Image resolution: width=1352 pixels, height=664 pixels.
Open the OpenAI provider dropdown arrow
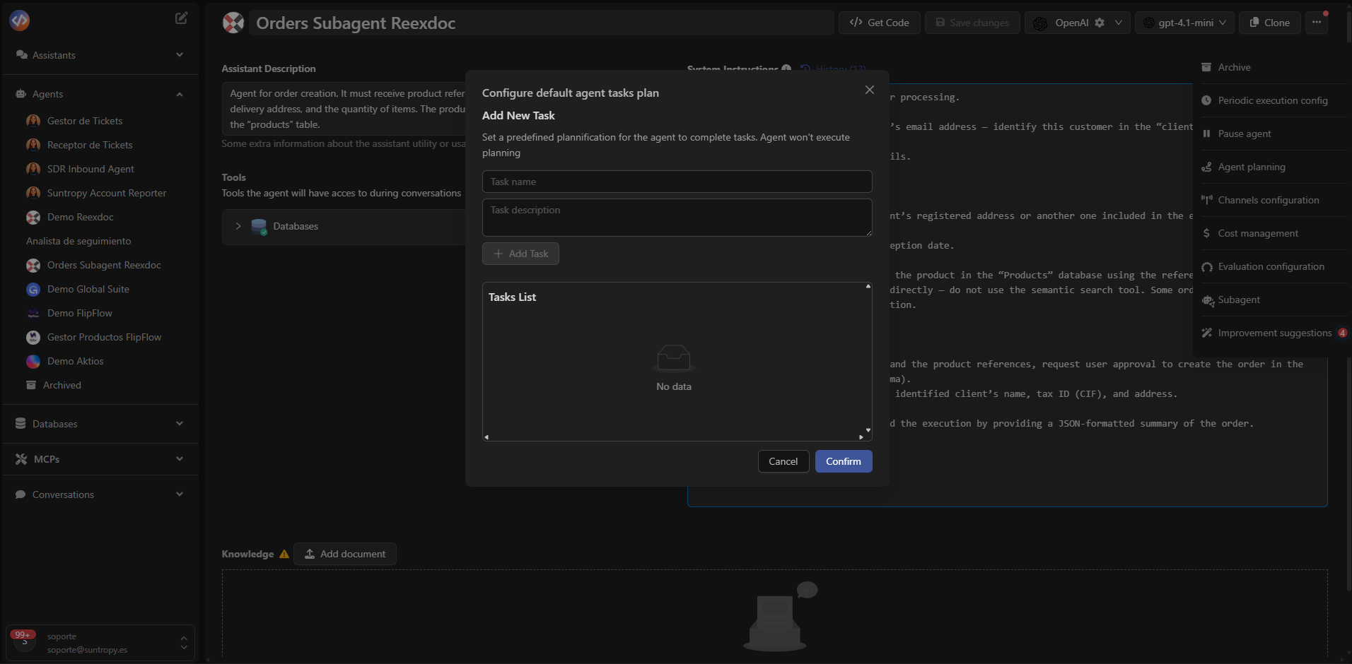tap(1119, 23)
